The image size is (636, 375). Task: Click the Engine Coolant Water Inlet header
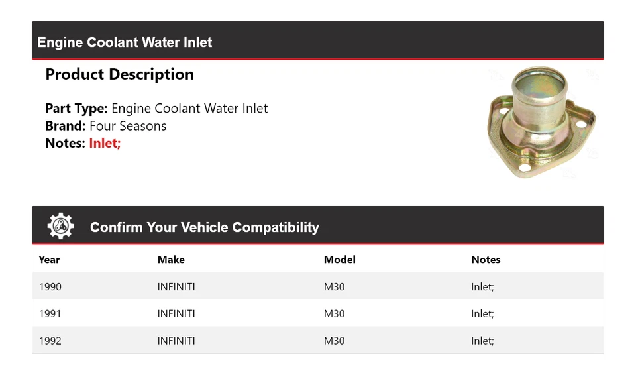(125, 42)
